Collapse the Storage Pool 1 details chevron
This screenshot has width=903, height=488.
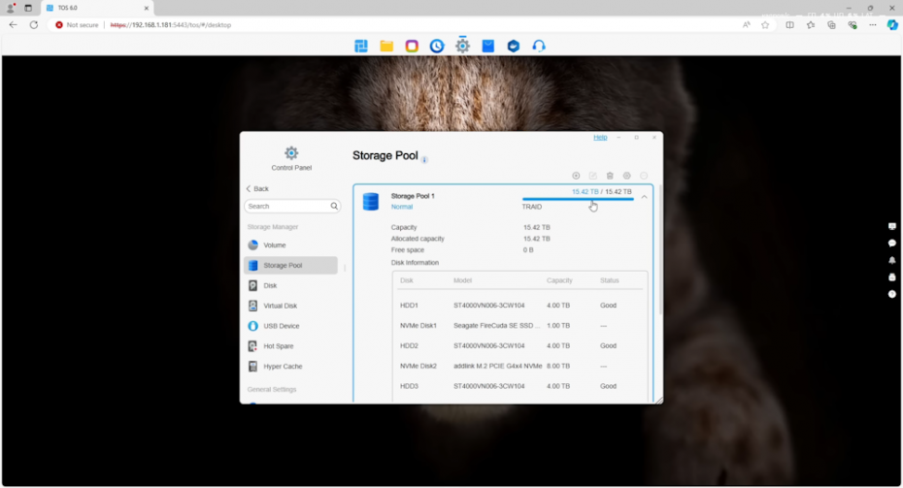click(x=644, y=197)
